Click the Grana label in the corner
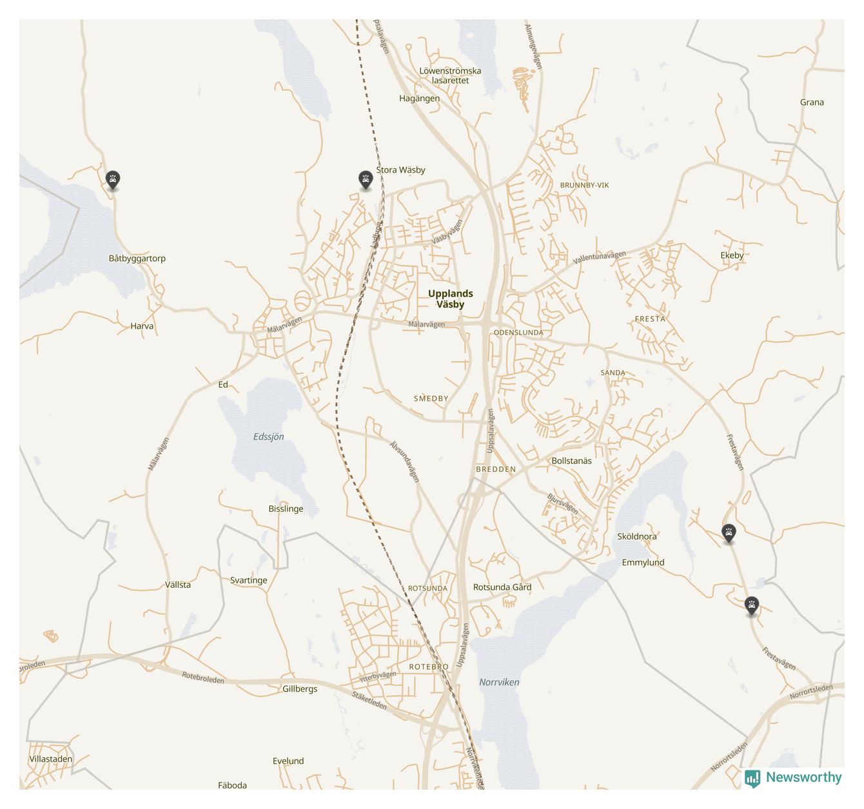The image size is (864, 809). pos(812,102)
